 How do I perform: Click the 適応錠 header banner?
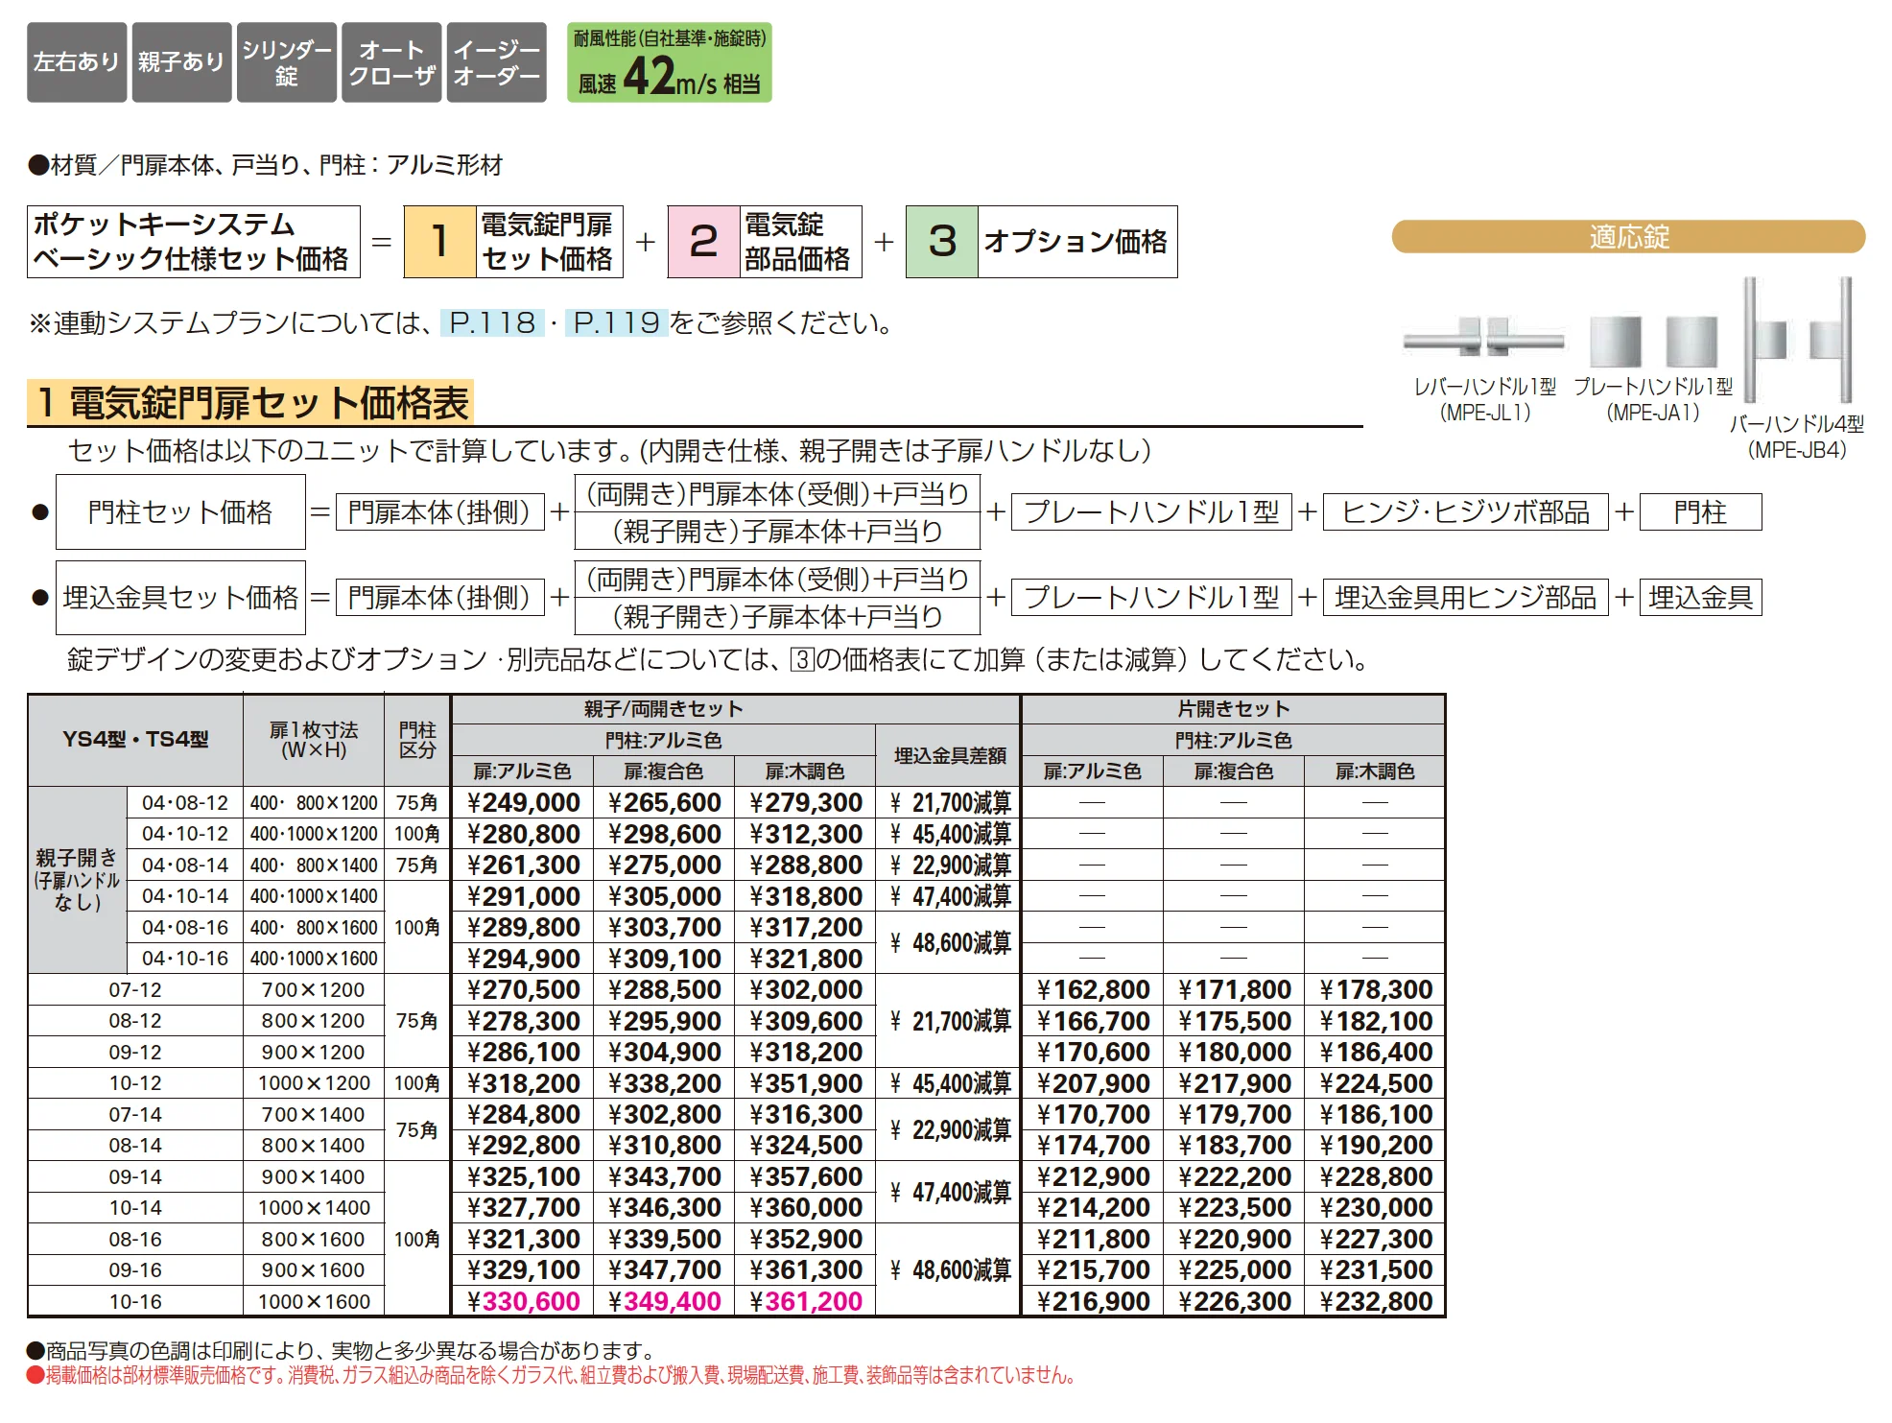click(1628, 237)
